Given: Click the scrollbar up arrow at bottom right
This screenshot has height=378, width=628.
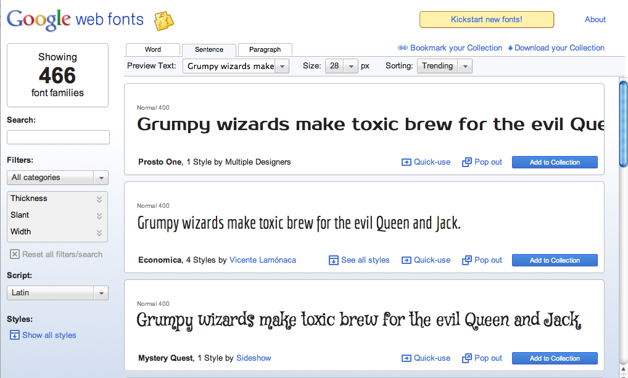Looking at the screenshot, I should tap(623, 368).
